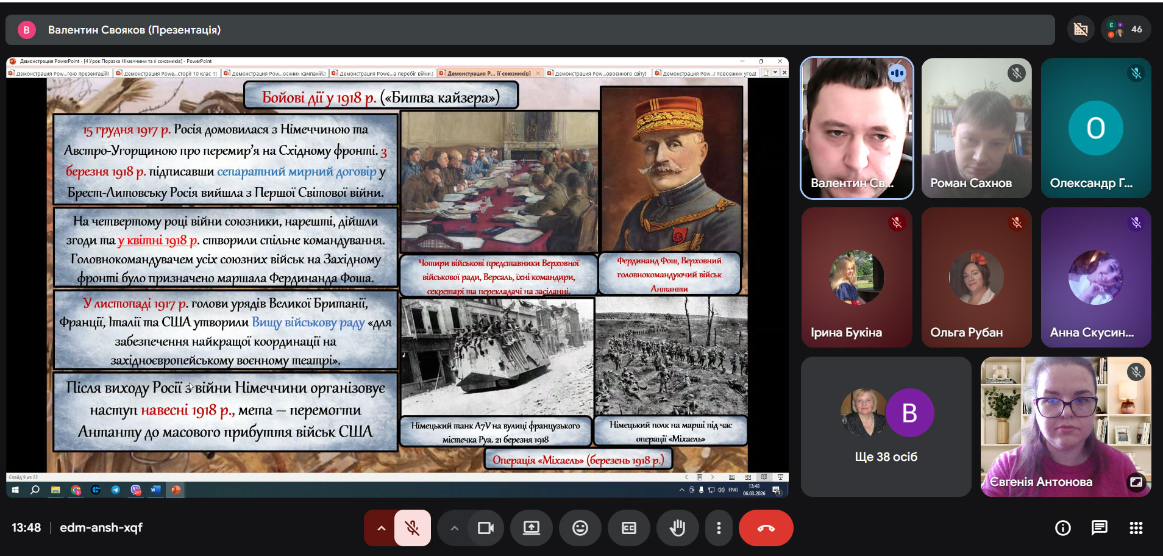Toggle the camera on or off
The width and height of the screenshot is (1163, 556).
click(485, 528)
